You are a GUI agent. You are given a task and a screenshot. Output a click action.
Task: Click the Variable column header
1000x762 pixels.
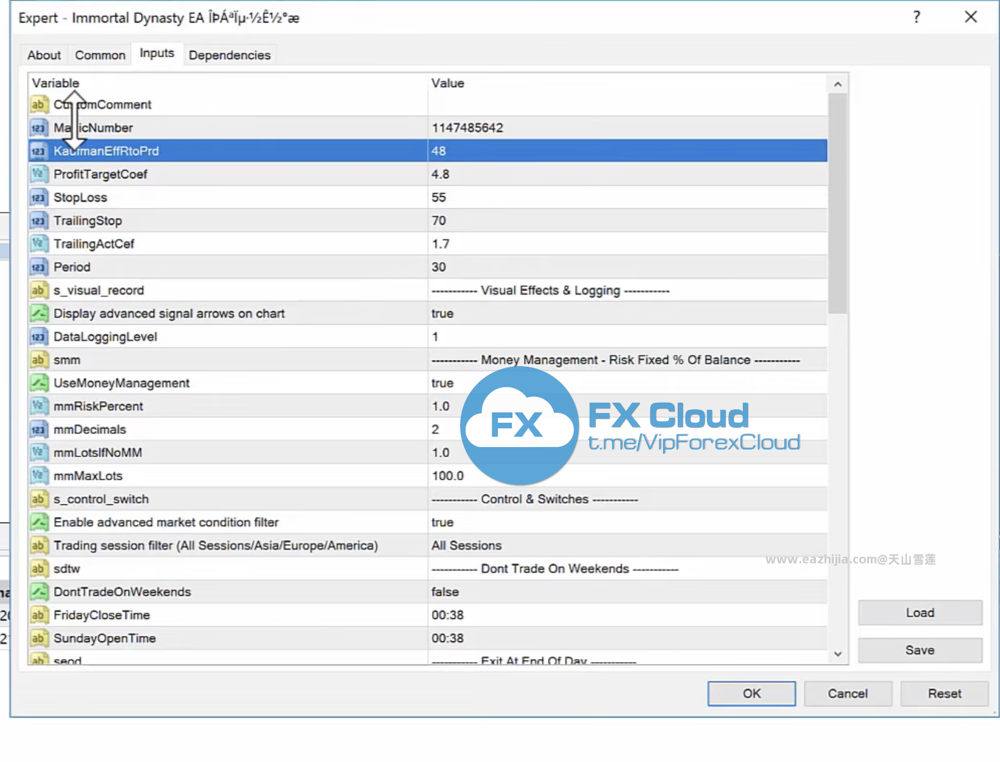coord(55,83)
